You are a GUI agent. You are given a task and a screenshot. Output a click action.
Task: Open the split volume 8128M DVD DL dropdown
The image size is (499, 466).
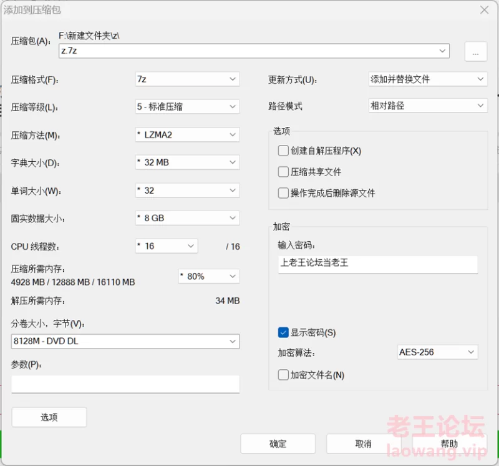tap(125, 341)
